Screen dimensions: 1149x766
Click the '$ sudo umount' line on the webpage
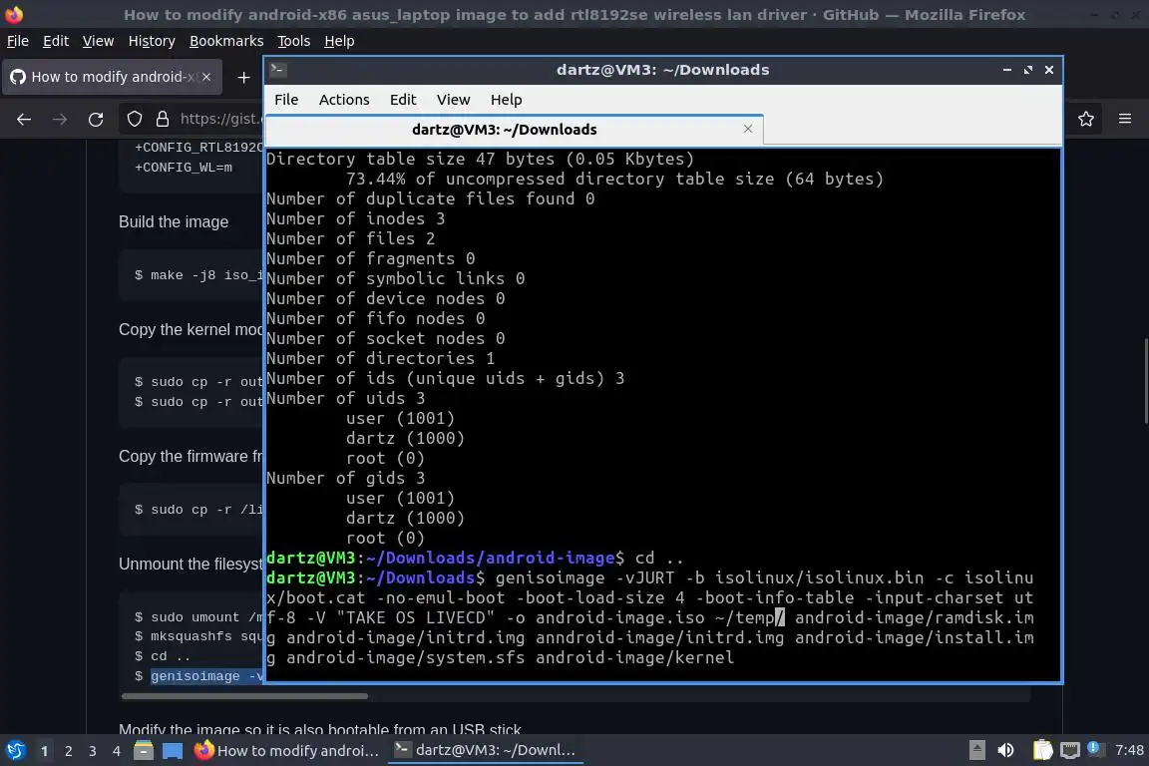click(198, 617)
